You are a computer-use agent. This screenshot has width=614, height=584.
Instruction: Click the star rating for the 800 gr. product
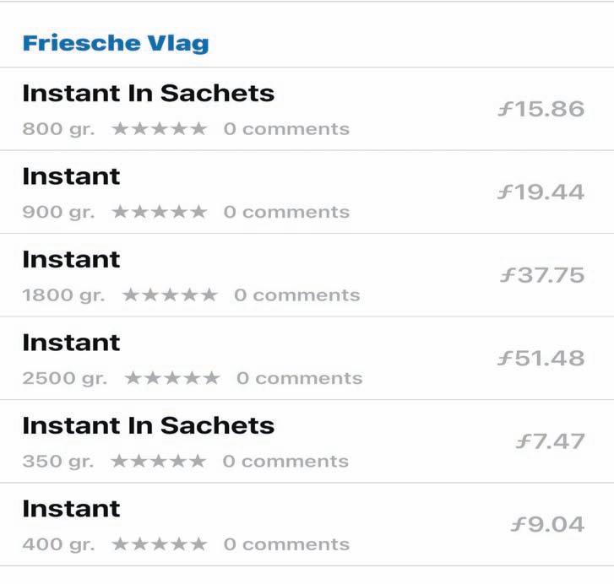(160, 128)
